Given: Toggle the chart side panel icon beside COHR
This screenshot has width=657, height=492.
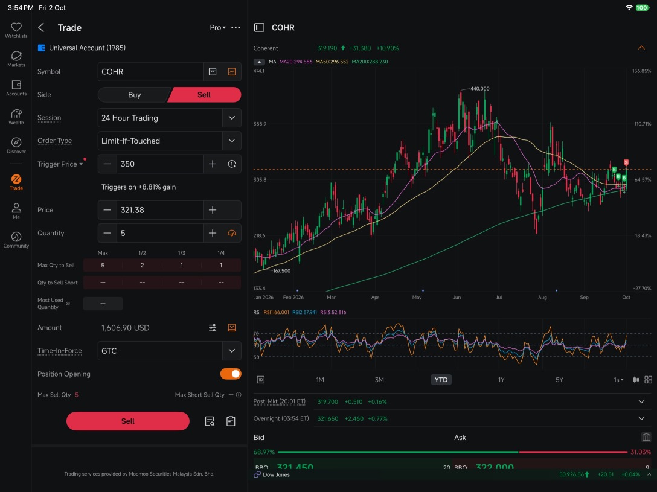Looking at the screenshot, I should [x=260, y=28].
